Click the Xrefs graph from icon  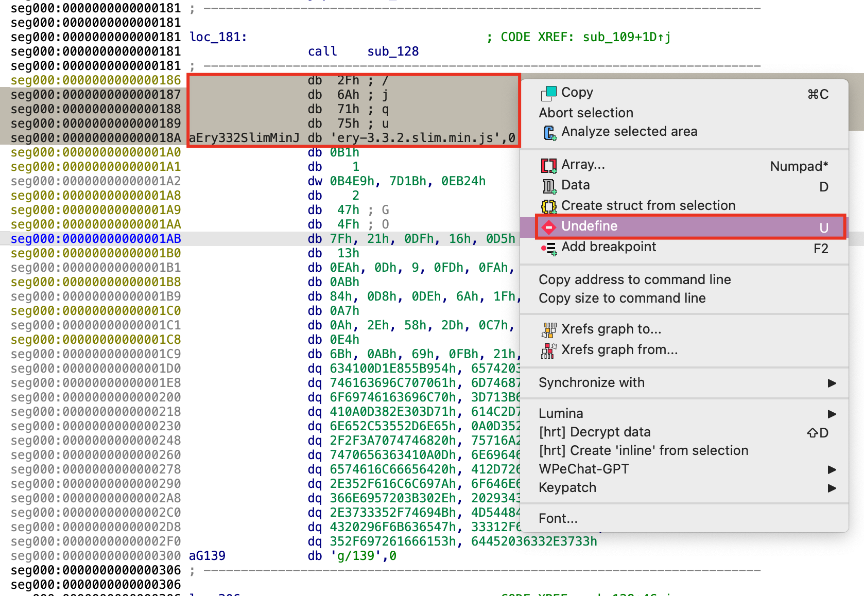click(549, 350)
